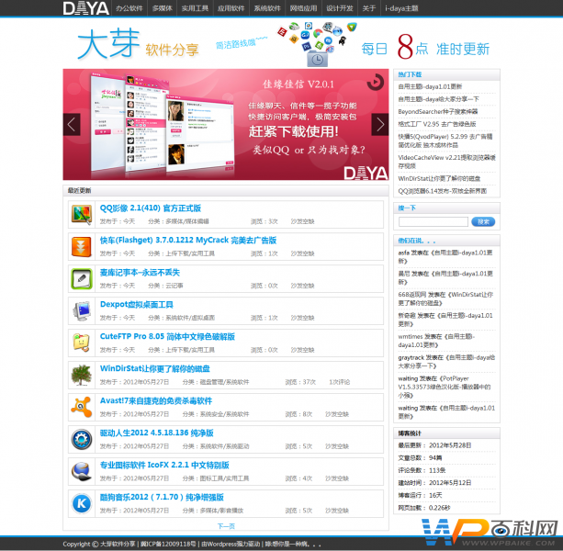The image size is (563, 551).
Task: Open the 应用软件 menu
Action: pyautogui.click(x=231, y=8)
